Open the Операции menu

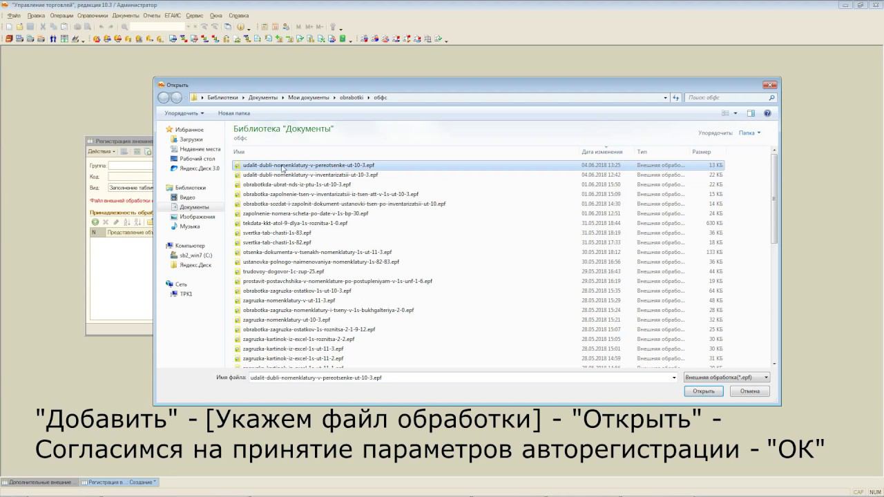pos(61,15)
